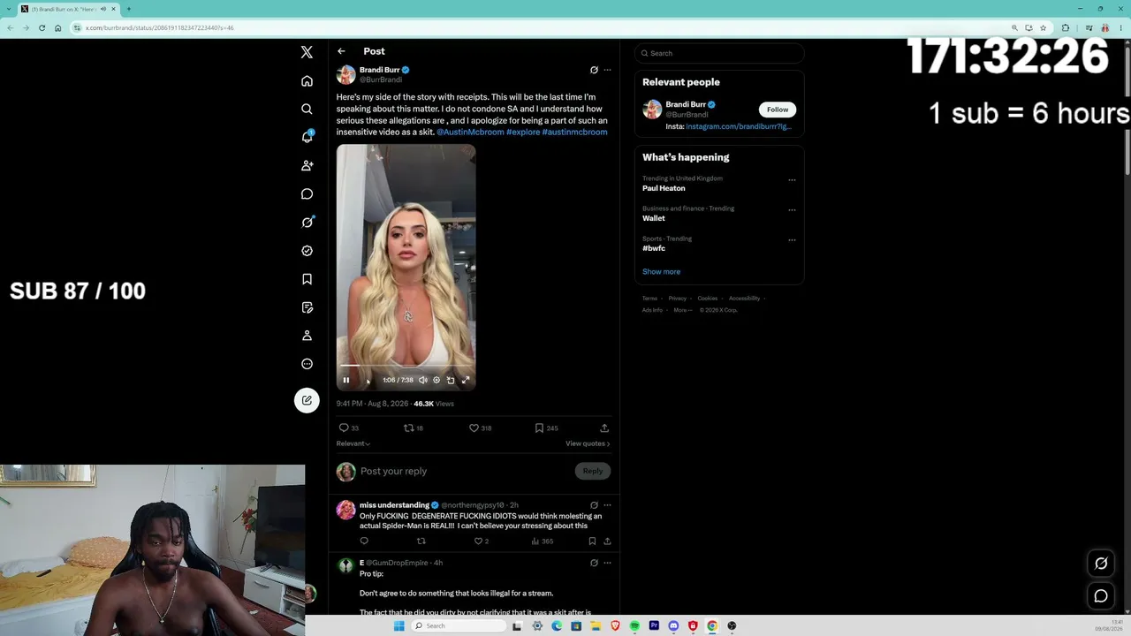1131x636 pixels.
Task: Reload the page in Chrome
Action: (x=41, y=27)
